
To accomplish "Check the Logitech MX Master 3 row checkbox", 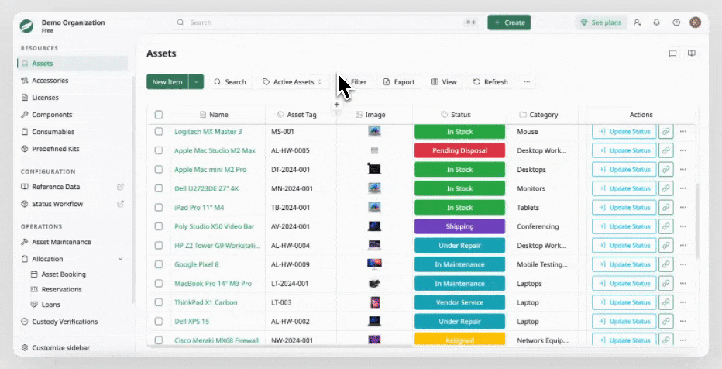I will 159,131.
